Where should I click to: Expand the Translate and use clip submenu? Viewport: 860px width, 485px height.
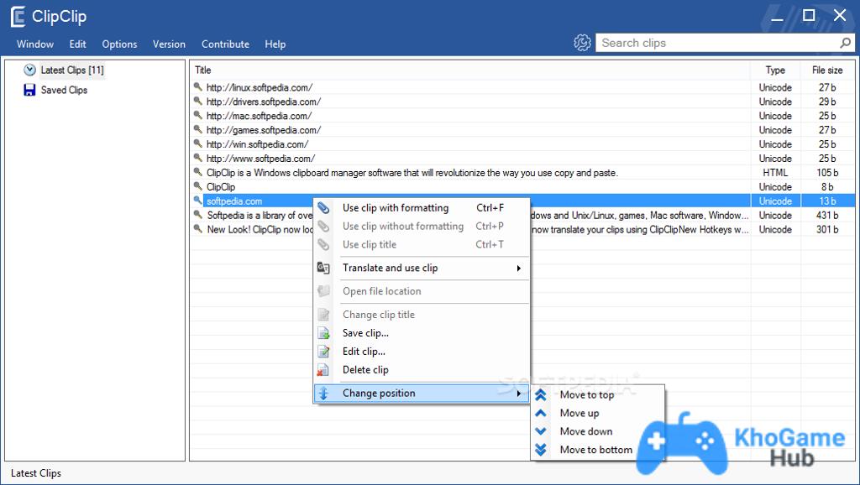(x=518, y=269)
